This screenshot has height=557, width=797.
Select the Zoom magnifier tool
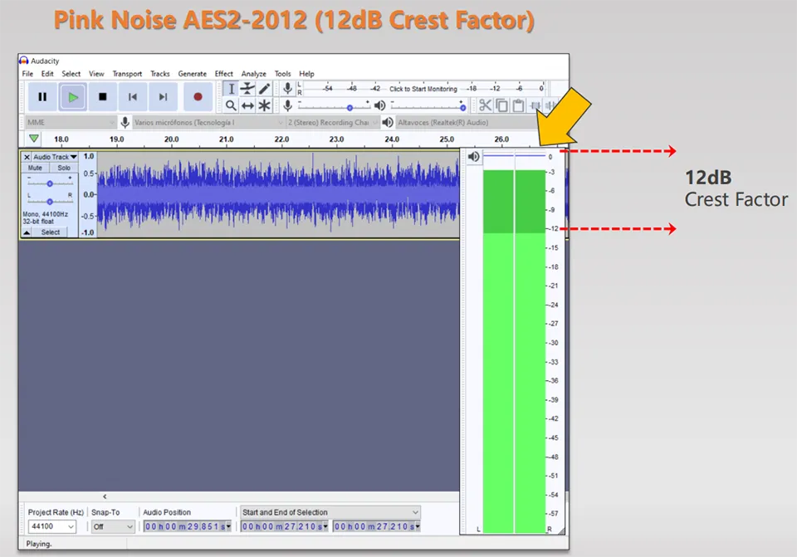click(x=231, y=105)
